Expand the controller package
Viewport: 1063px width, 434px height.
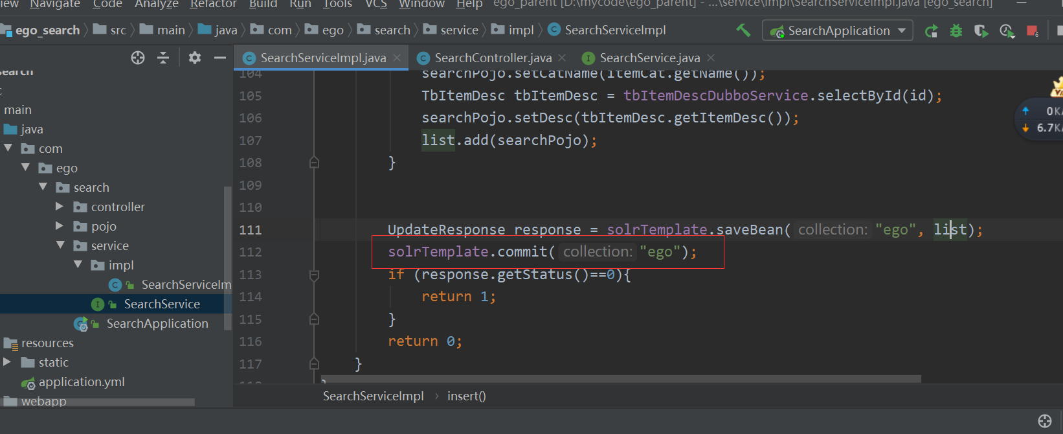[60, 207]
